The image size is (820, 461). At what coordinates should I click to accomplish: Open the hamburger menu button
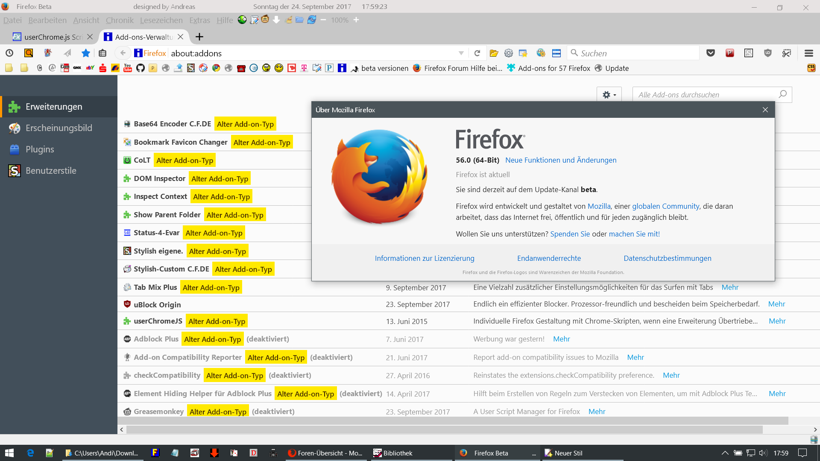pos(808,53)
